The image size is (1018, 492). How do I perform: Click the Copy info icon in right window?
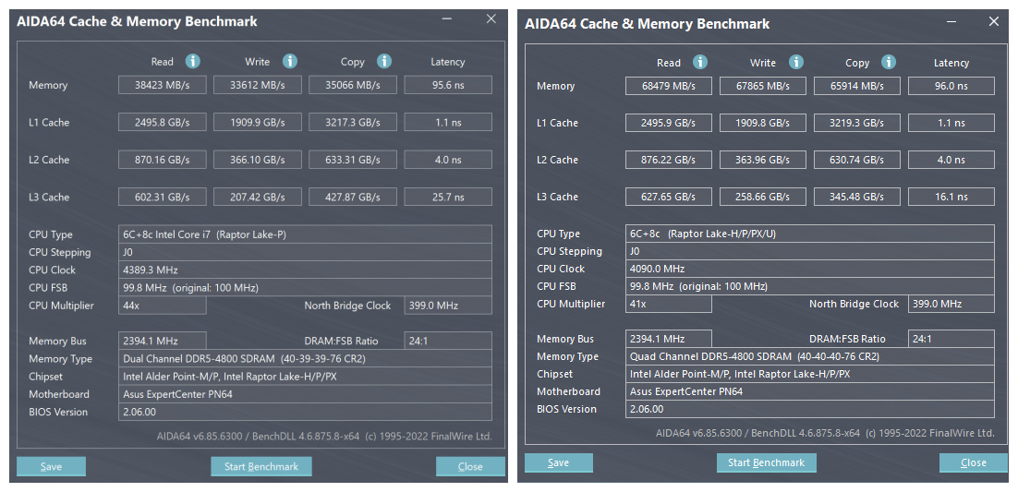coord(889,63)
